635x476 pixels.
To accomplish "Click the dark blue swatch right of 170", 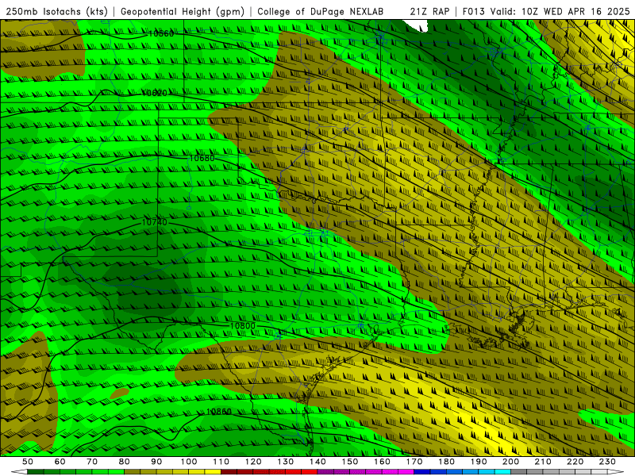I will (422, 471).
